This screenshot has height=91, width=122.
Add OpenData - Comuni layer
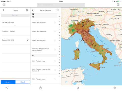pyautogui.click(x=55, y=22)
